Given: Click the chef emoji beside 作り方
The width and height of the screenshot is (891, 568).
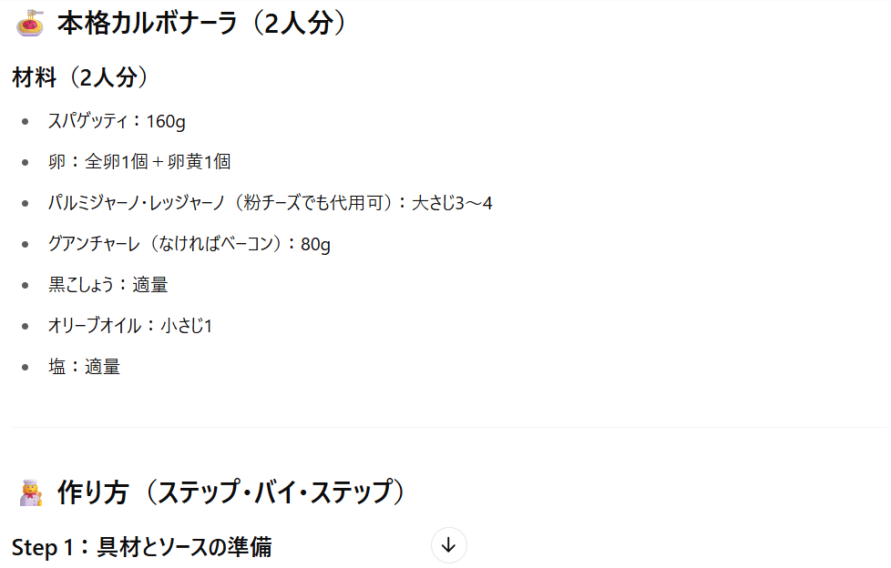Looking at the screenshot, I should click(31, 492).
